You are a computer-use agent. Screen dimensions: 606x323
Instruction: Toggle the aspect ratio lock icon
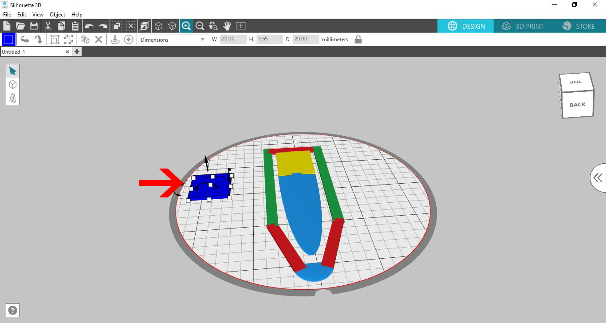[358, 39]
